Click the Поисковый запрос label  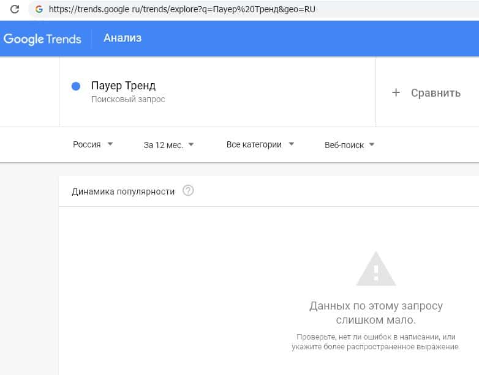128,99
